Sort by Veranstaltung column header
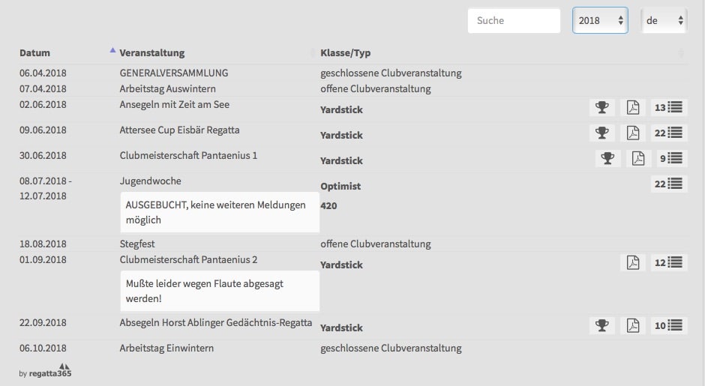The width and height of the screenshot is (705, 386). [151, 53]
